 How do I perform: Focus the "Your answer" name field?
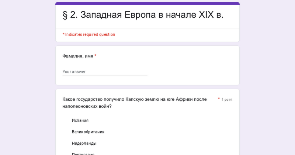point(105,72)
